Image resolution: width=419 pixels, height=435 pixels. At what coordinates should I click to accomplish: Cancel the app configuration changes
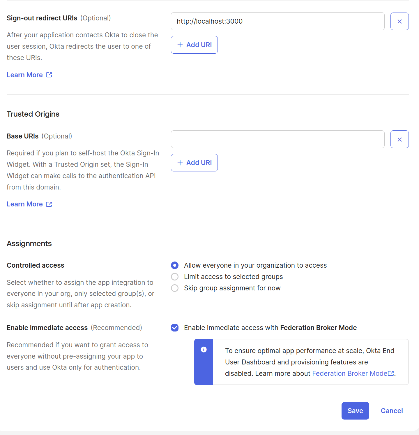pos(391,411)
